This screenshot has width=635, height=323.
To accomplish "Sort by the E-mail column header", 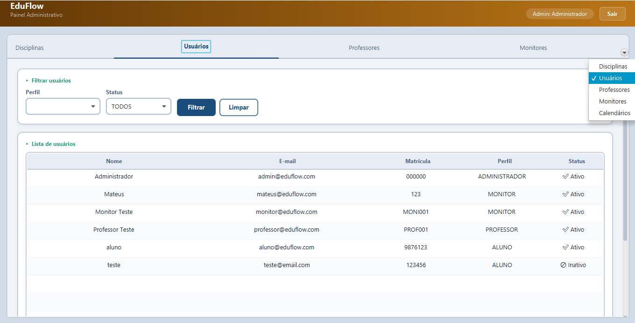I will 288,161.
